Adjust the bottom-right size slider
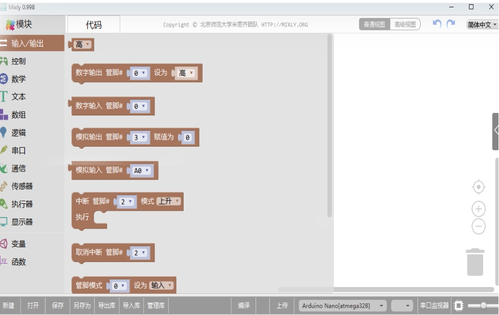This screenshot has height=315, width=499. point(483,305)
